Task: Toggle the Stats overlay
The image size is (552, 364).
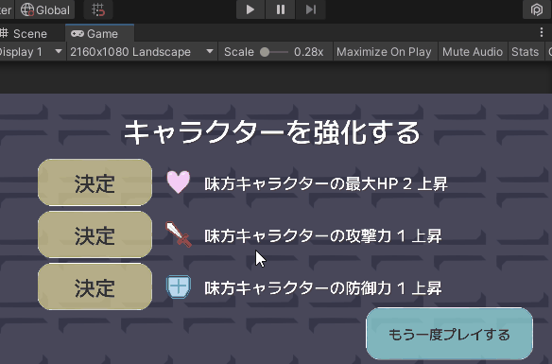Action: pyautogui.click(x=525, y=52)
